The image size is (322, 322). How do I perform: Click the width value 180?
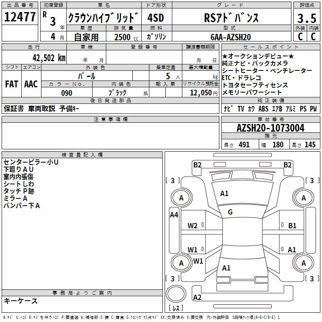(x=278, y=144)
